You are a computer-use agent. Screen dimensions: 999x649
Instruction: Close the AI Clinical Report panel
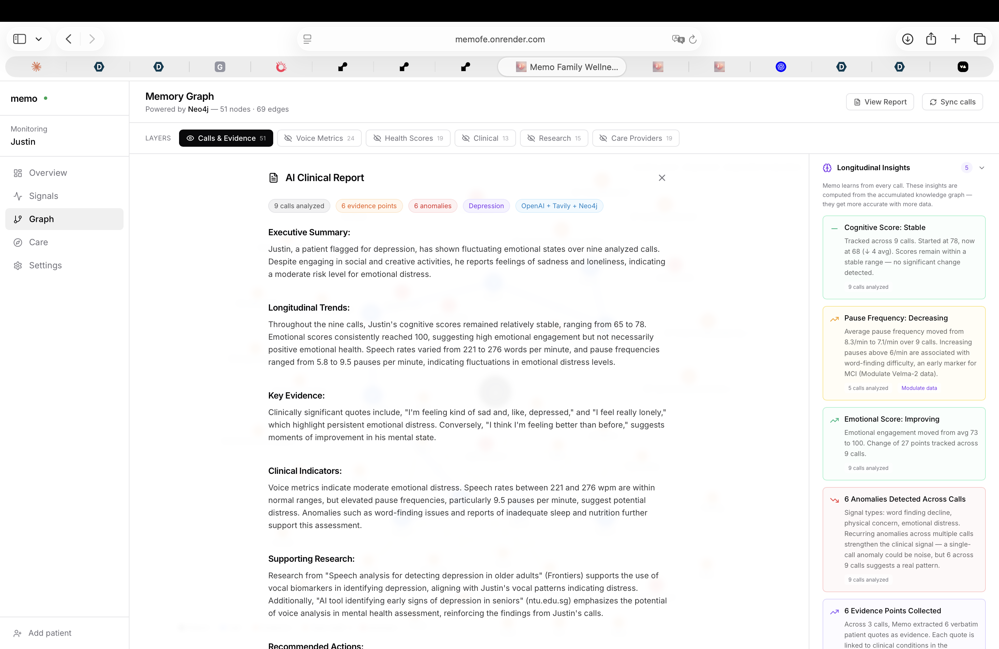[x=662, y=178]
